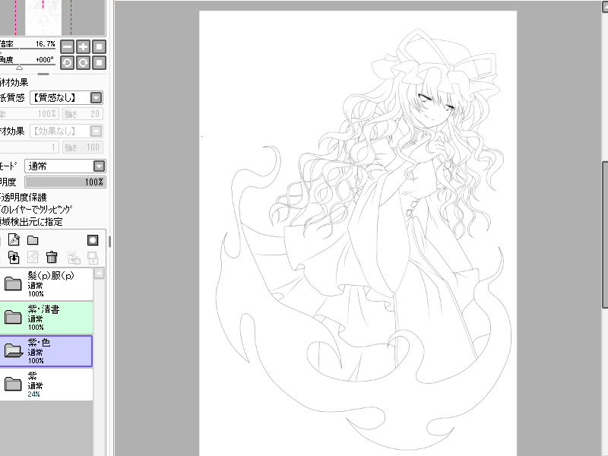Click the blend mode dropdown arrow button
Viewport: 608px width, 456px height.
tap(100, 166)
